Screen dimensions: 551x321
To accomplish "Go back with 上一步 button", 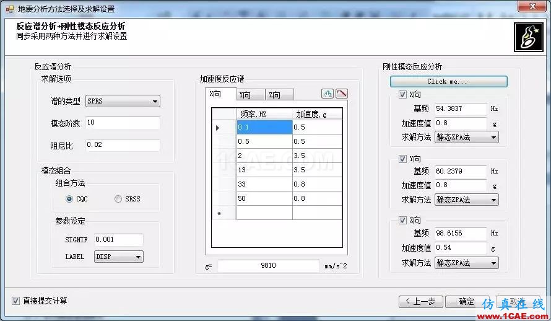I will (420, 301).
